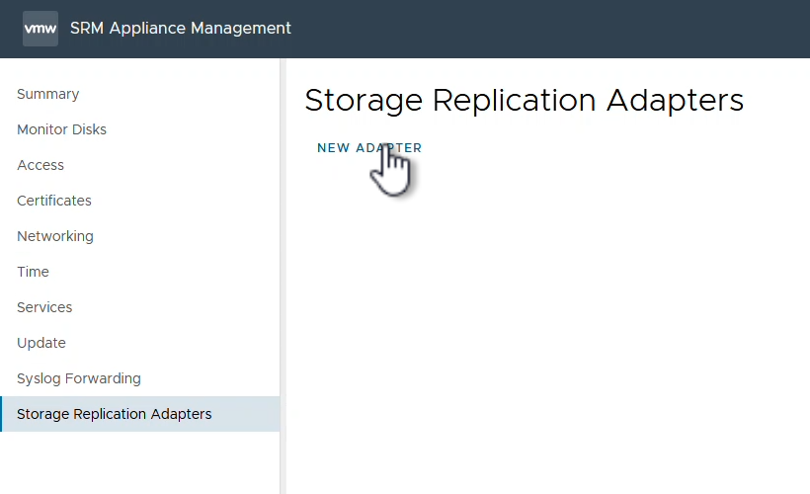Viewport: 810px width, 494px height.
Task: Open the Update section
Action: (x=41, y=343)
